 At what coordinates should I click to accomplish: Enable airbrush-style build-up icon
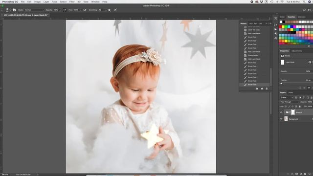(x=85, y=10)
